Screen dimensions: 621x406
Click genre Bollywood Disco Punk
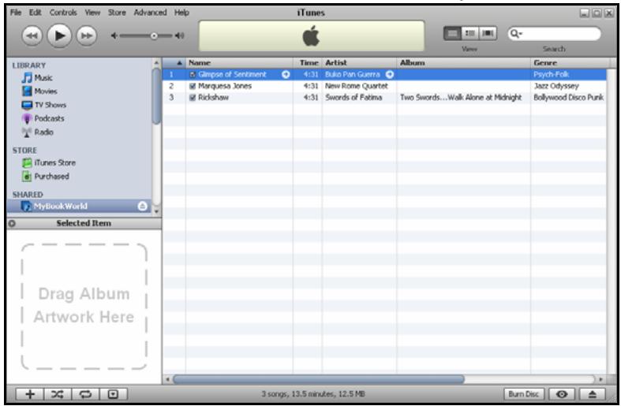pyautogui.click(x=568, y=97)
